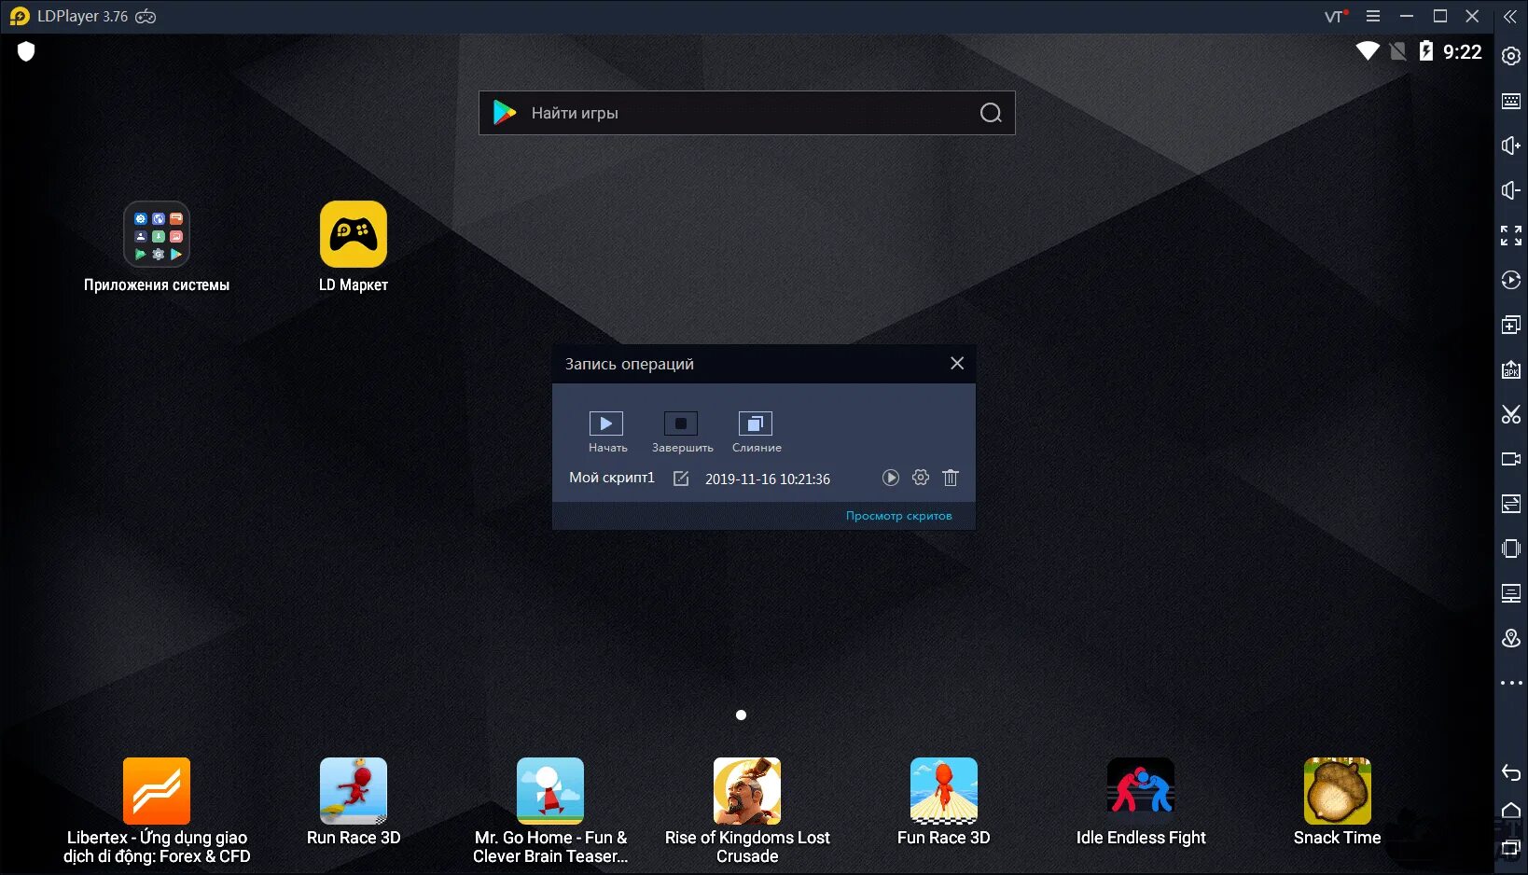The width and height of the screenshot is (1528, 875).
Task: Open the virtual location pin icon
Action: point(1511,638)
